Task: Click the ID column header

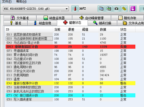Action: click(x=28, y=29)
